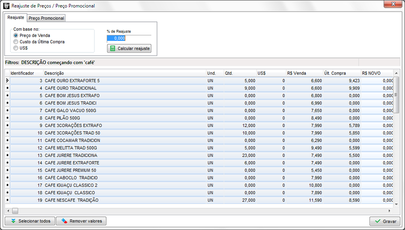405x230 pixels.
Task: Select the Preço de Venda radio option
Action: pos(16,35)
